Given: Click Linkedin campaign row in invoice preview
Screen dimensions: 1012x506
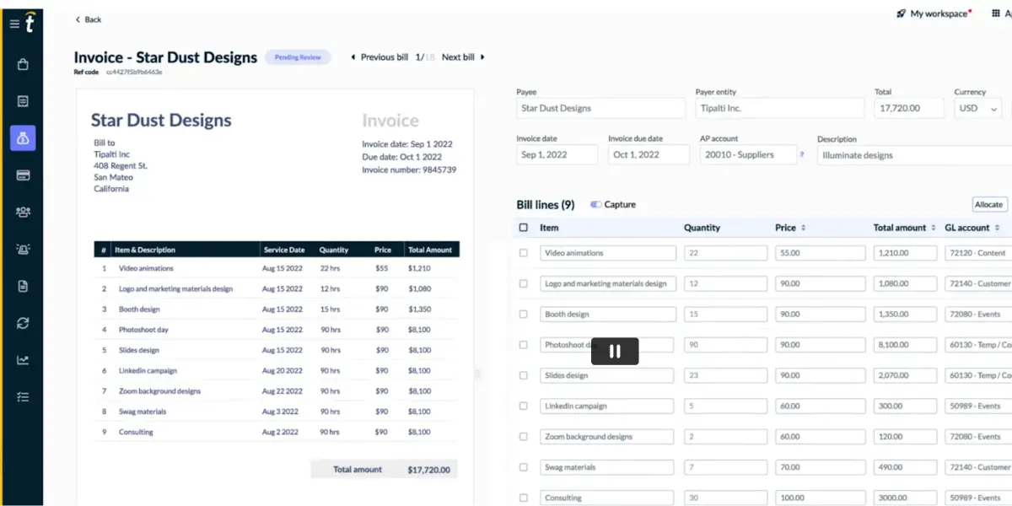Looking at the screenshot, I should pyautogui.click(x=277, y=371).
